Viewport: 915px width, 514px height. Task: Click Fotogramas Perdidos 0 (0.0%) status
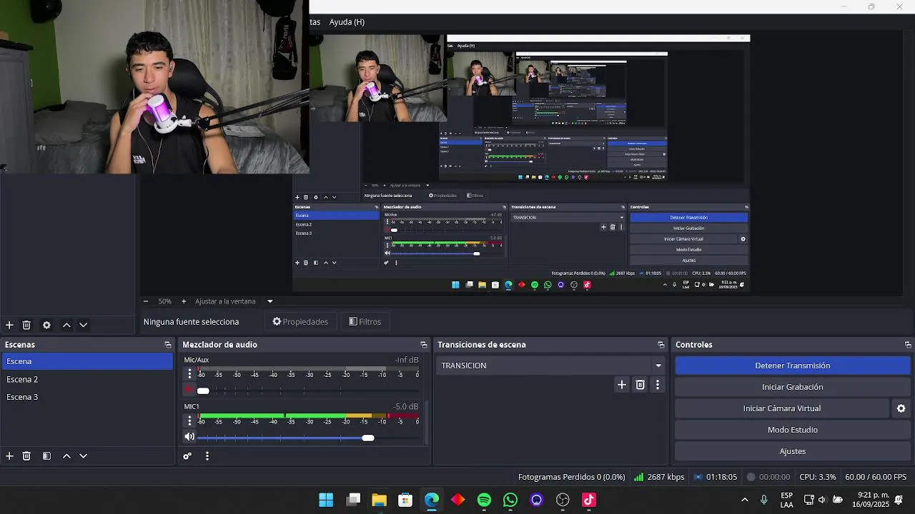[x=571, y=477]
